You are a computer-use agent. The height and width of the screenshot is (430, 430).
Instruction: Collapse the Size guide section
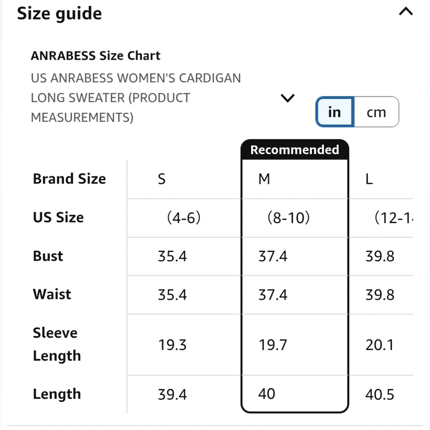pyautogui.click(x=406, y=12)
